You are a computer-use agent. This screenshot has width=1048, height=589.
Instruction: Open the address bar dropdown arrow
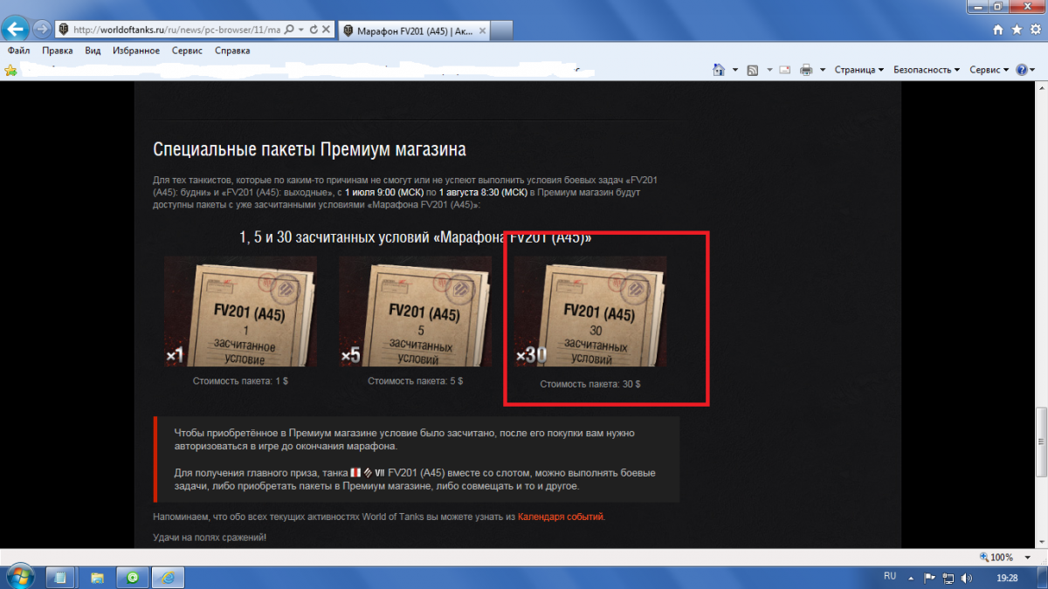point(301,30)
